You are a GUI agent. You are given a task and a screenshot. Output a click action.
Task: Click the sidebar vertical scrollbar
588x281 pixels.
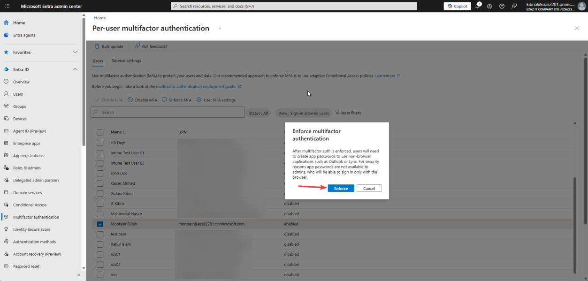click(84, 82)
